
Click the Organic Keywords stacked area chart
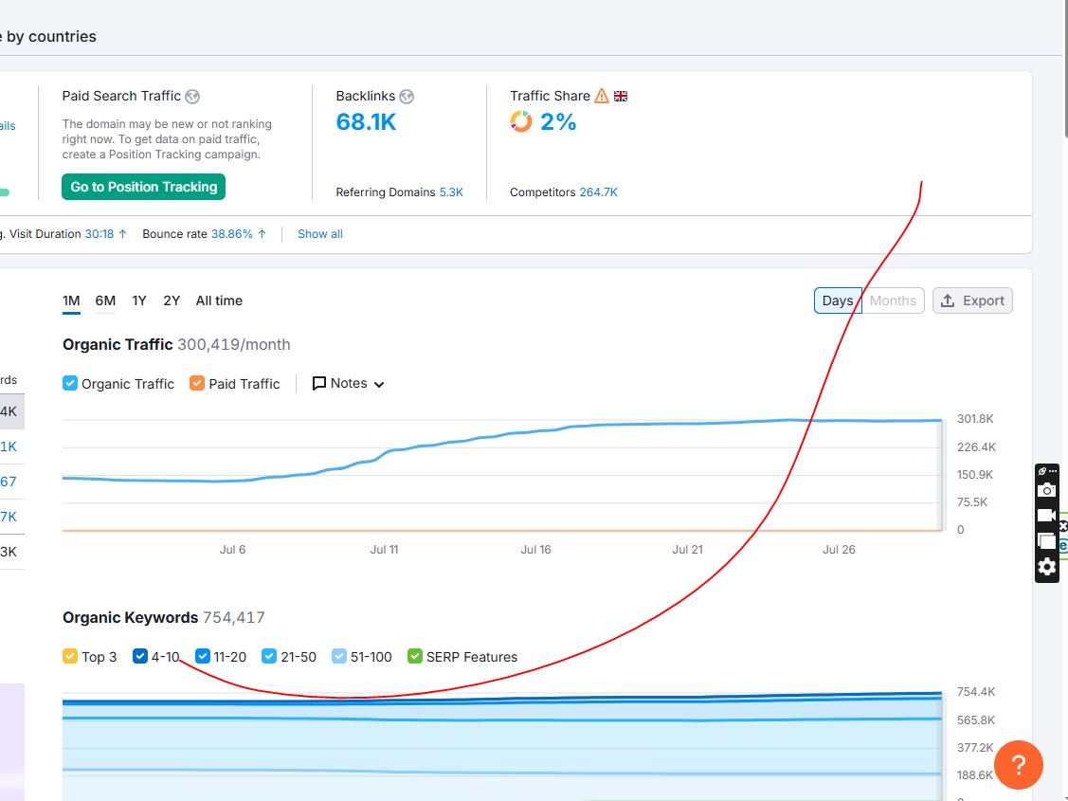click(502, 746)
